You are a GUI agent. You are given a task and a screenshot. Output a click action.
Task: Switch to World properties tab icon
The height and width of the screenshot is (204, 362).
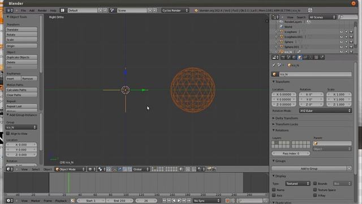click(294, 57)
